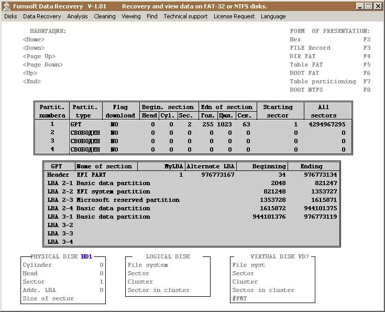Screen dimensions: 385x312
Task: Select the GPT partition type cell
Action: (76, 124)
